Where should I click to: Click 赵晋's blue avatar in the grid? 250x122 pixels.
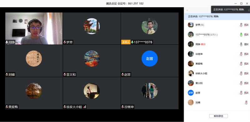pos(150,59)
